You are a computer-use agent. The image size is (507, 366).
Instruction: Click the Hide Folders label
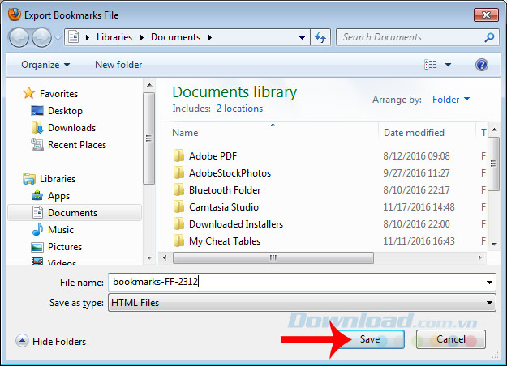(59, 342)
